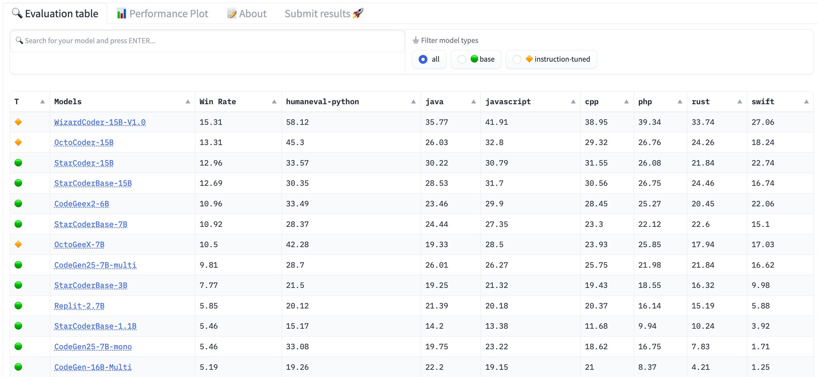Click the green circle icon for StarCoder-15B

click(x=18, y=163)
